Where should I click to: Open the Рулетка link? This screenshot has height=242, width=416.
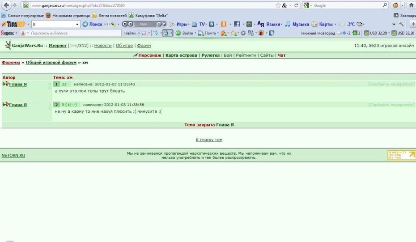(x=210, y=55)
